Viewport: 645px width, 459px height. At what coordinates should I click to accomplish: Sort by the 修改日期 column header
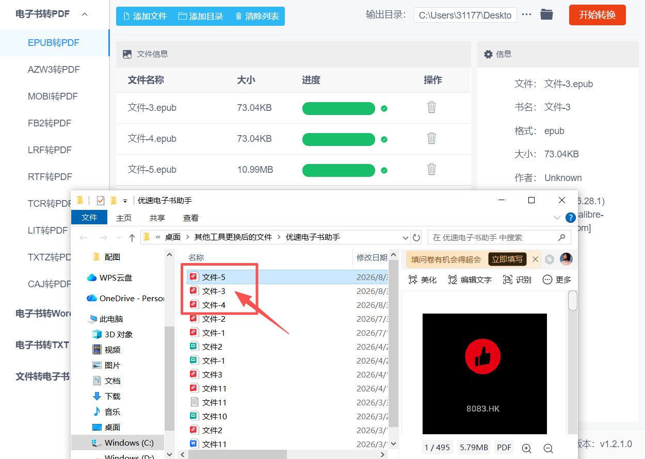372,257
